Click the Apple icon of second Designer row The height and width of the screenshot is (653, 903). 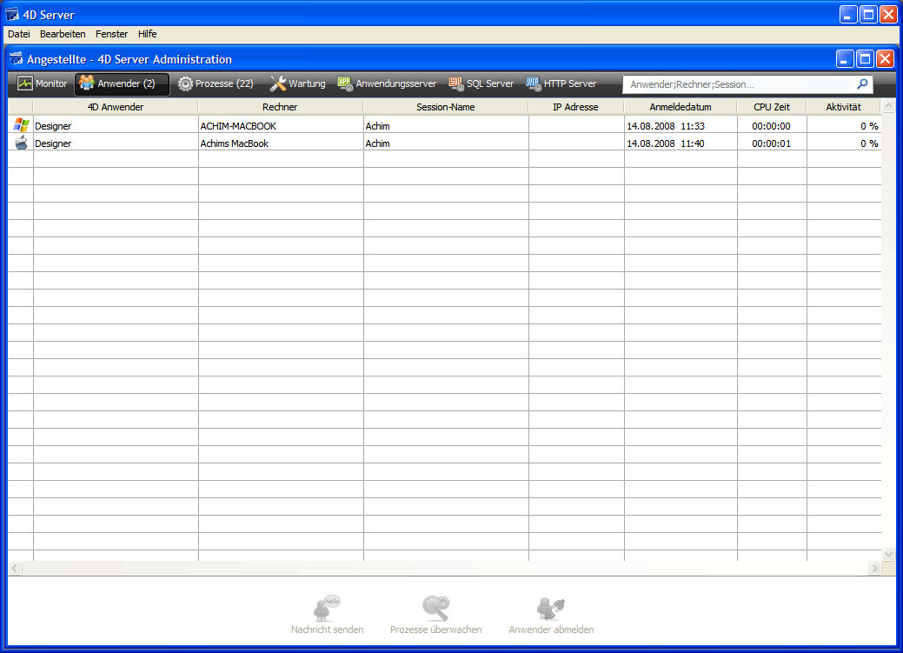click(21, 143)
